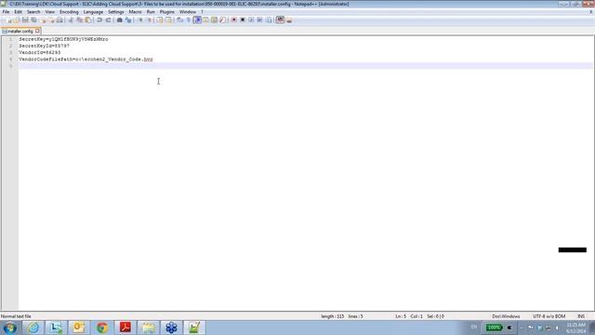Click the UTF-8 w/o BOM status entry

point(549,316)
